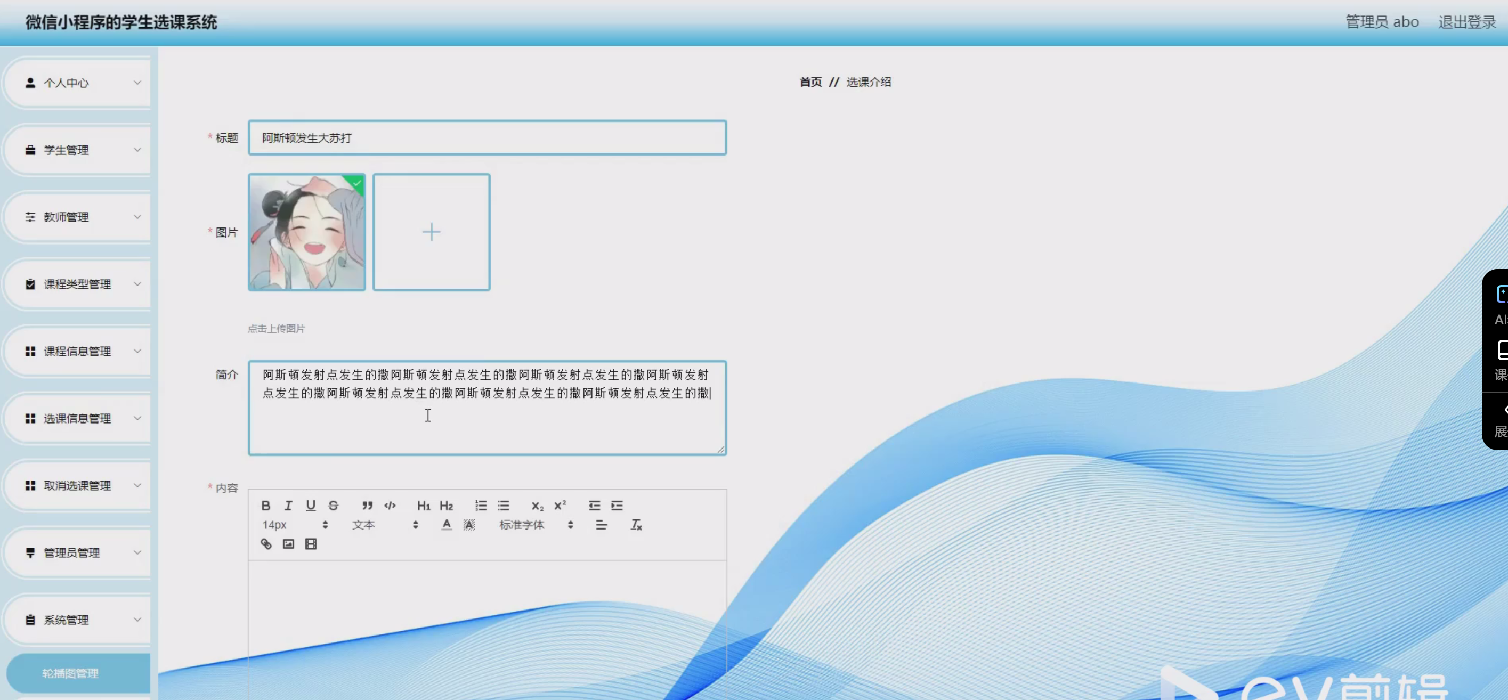Apply Heading 1 style
The image size is (1508, 700).
click(x=423, y=505)
